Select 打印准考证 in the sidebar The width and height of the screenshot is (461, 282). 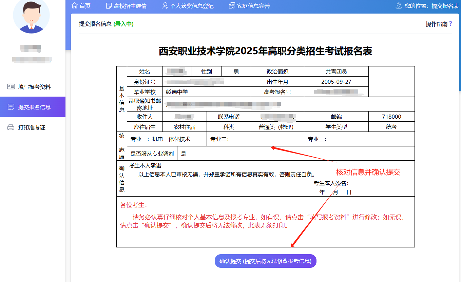click(32, 127)
